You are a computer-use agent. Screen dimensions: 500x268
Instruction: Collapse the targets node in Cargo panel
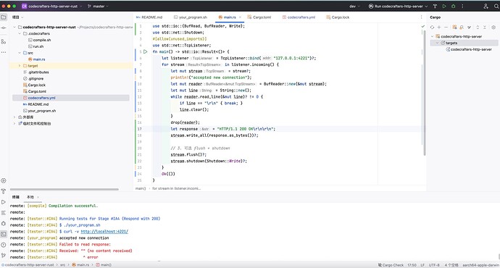click(x=437, y=43)
